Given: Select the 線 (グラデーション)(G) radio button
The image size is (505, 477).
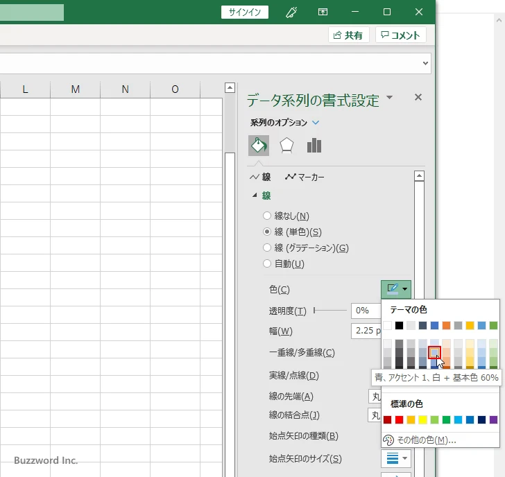Looking at the screenshot, I should [x=267, y=248].
